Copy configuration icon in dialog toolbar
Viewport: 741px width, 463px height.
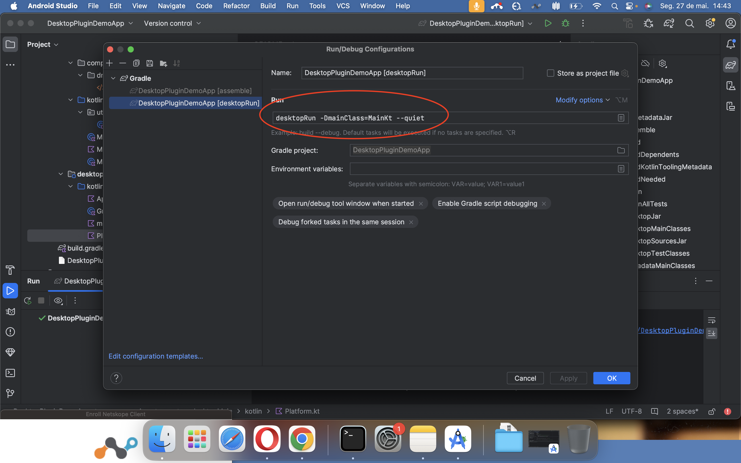coord(136,63)
